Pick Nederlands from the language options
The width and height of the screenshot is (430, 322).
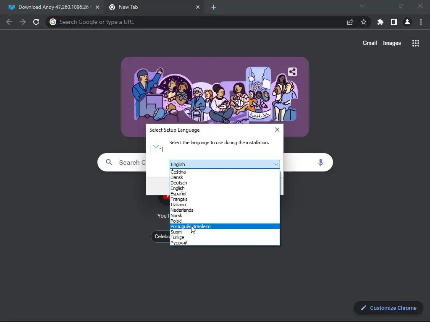click(x=225, y=210)
